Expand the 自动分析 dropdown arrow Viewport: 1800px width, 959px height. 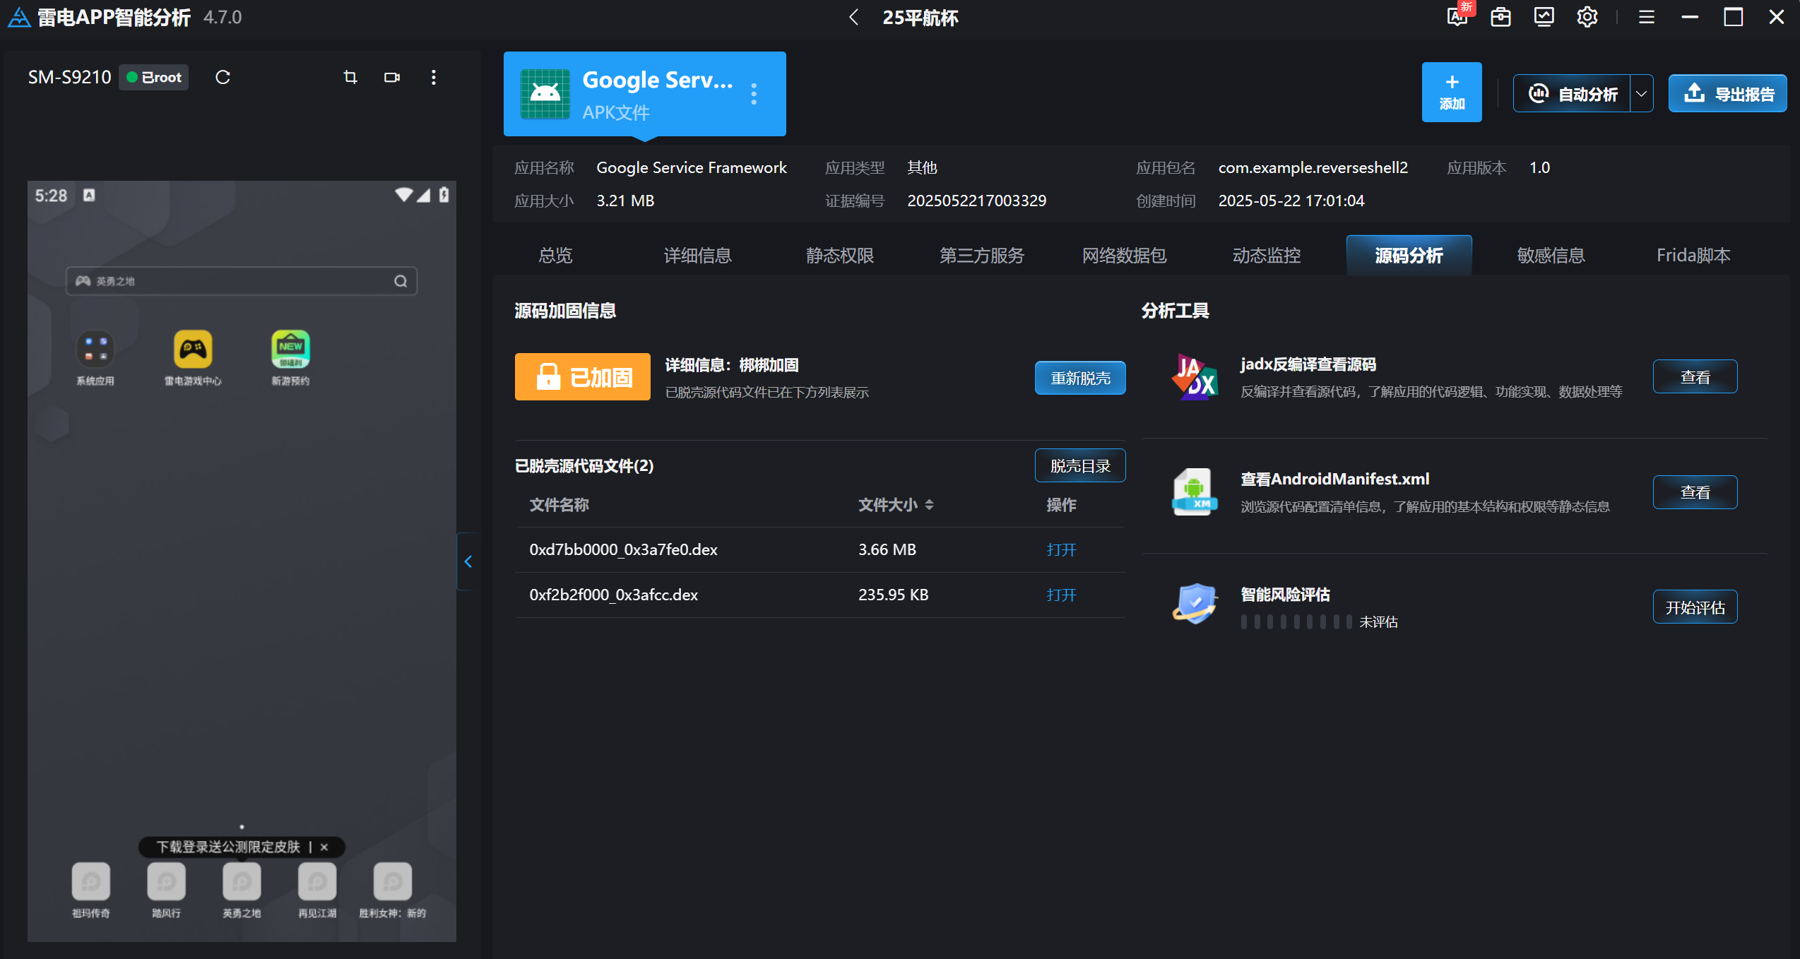pos(1642,94)
